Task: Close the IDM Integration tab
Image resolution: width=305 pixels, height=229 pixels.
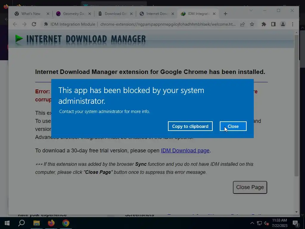Action: tap(214, 14)
